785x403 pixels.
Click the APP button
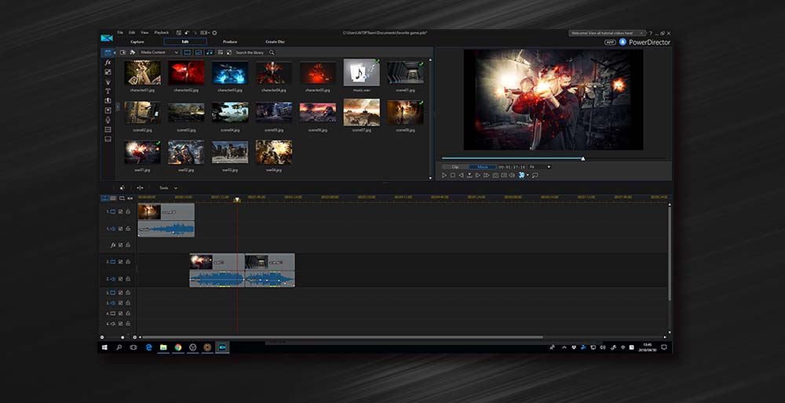pos(610,42)
